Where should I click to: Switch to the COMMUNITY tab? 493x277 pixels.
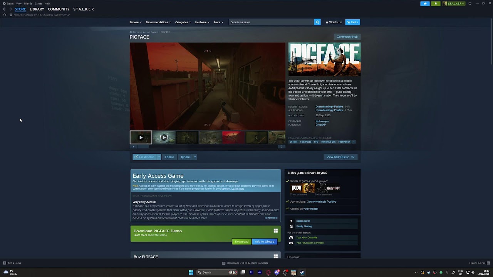(59, 9)
